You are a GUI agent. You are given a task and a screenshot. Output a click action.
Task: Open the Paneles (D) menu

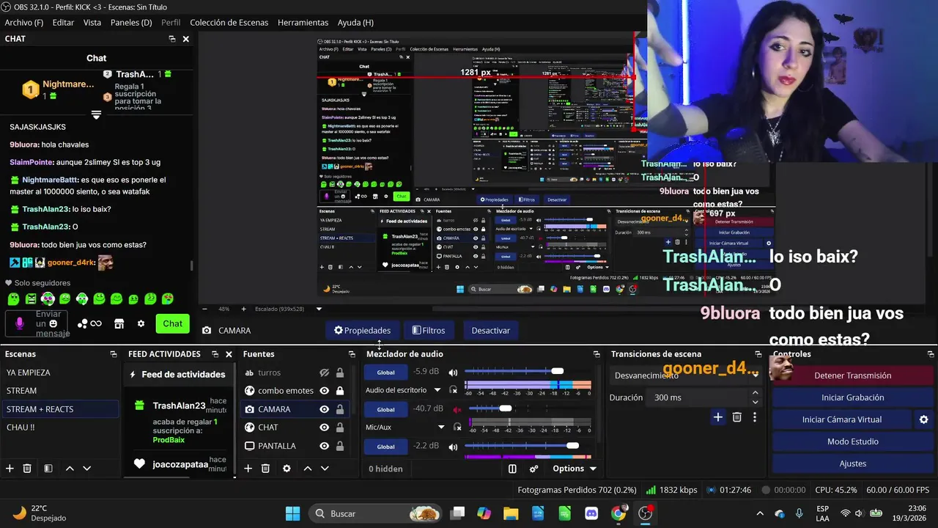click(131, 23)
